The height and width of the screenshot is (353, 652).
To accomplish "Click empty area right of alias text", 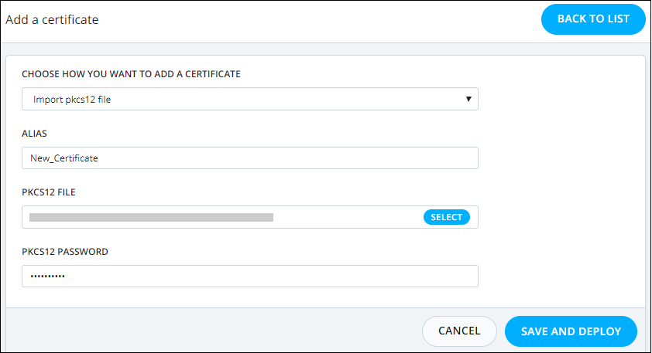I will coord(287,158).
